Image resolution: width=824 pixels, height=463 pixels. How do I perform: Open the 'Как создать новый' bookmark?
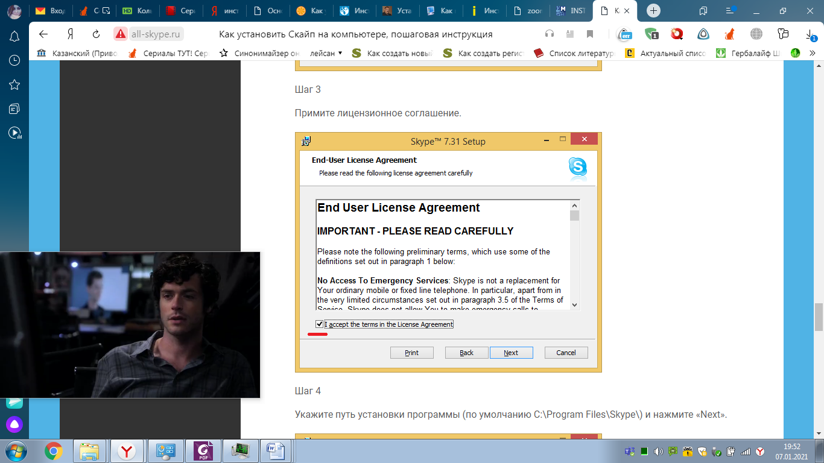393,53
